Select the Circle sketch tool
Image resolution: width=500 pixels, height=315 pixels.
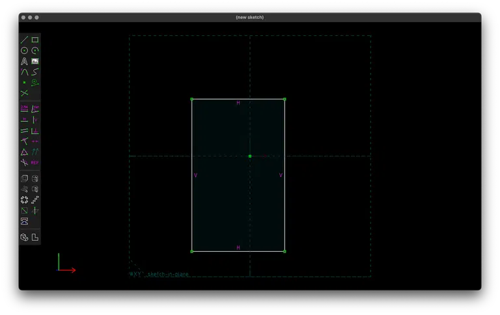24,50
